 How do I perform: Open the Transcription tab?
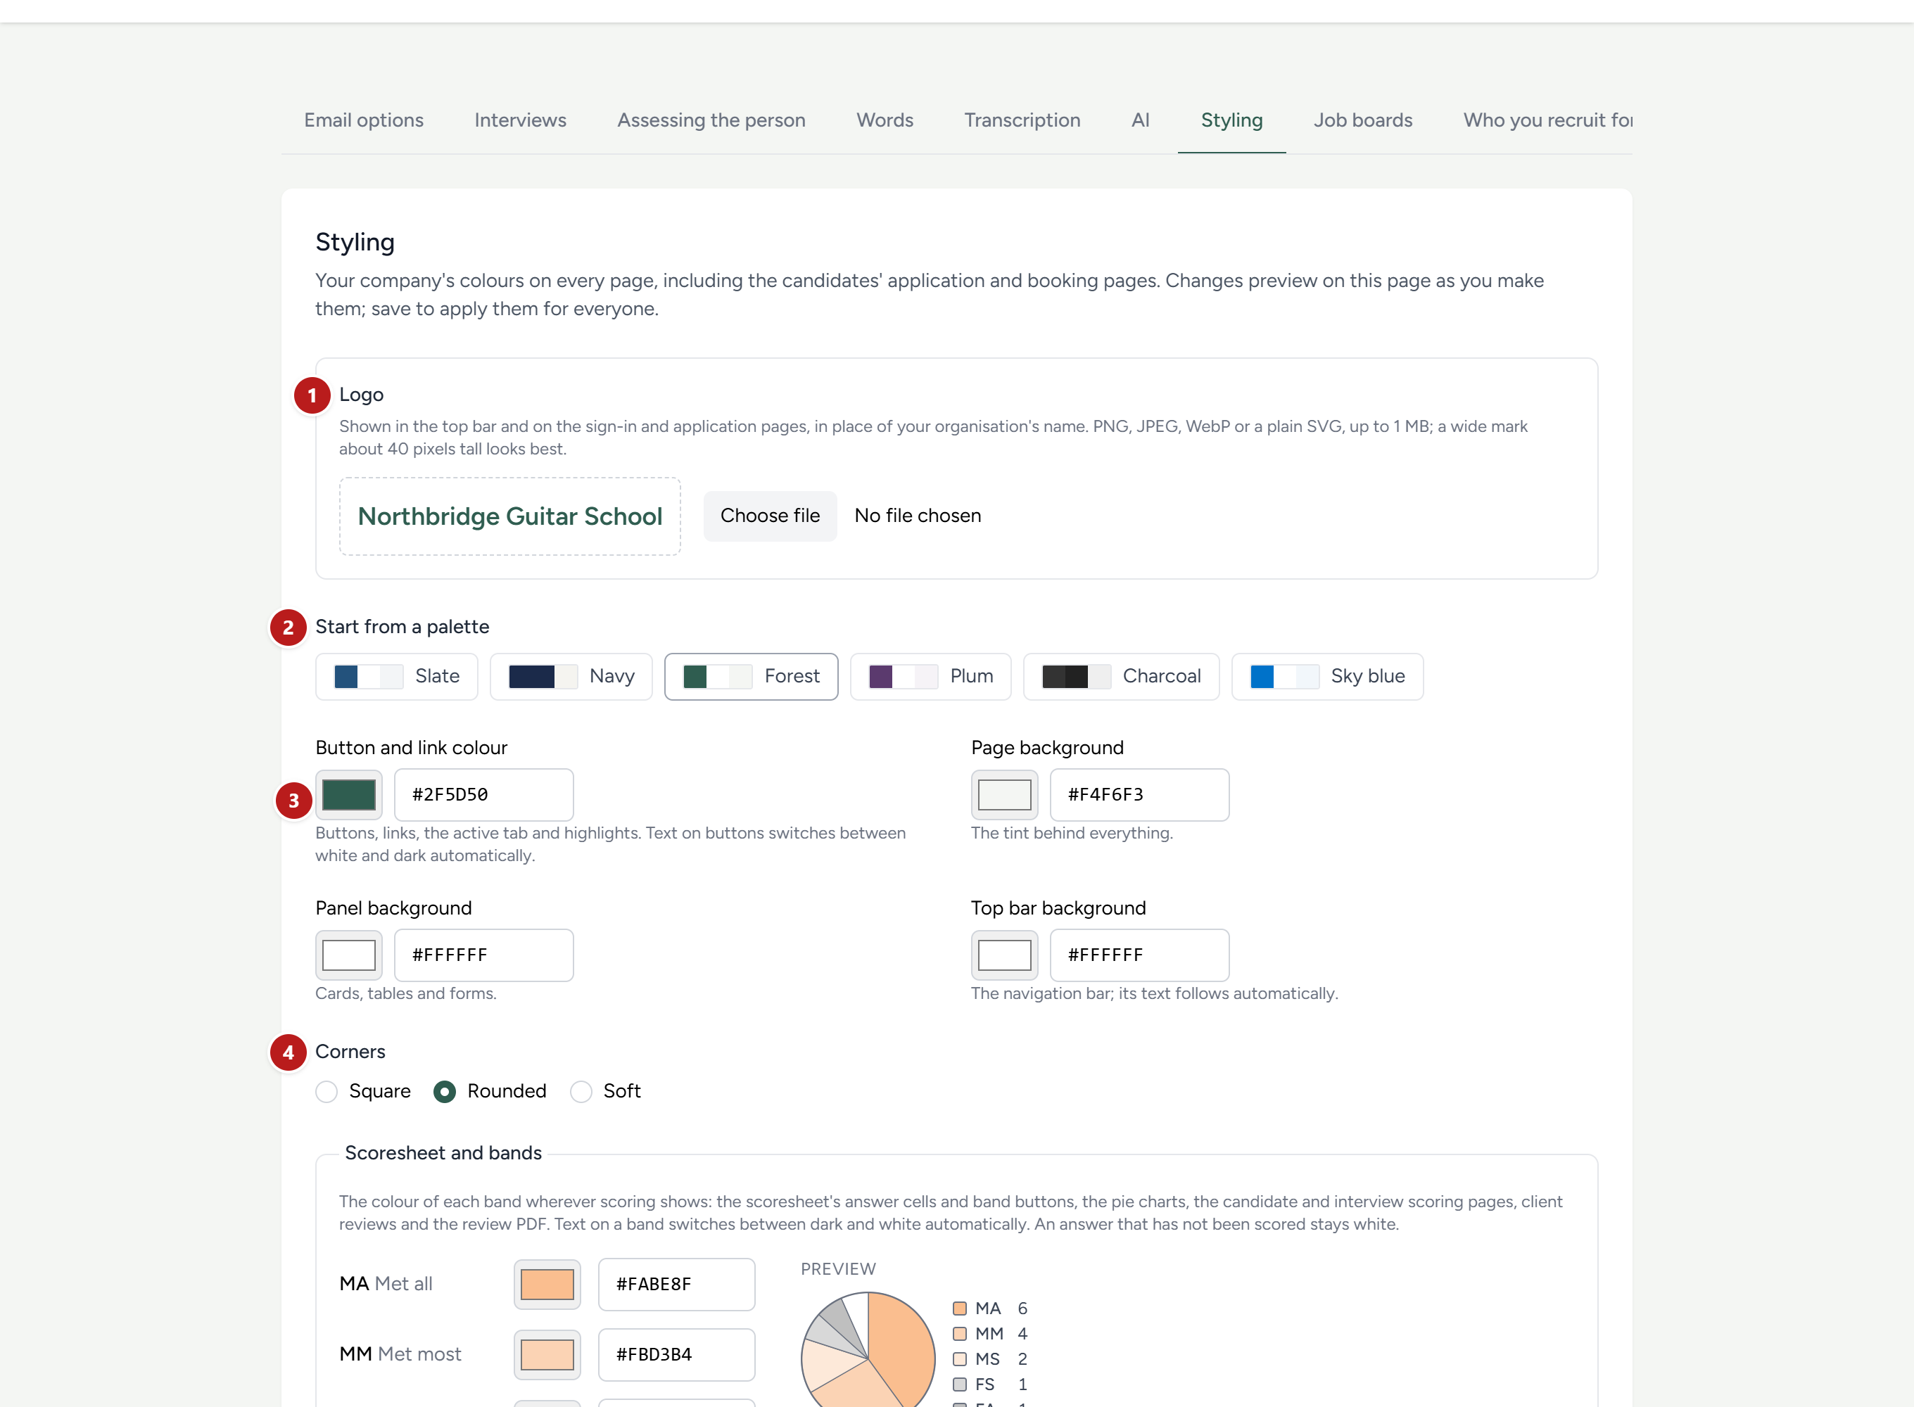click(1022, 120)
